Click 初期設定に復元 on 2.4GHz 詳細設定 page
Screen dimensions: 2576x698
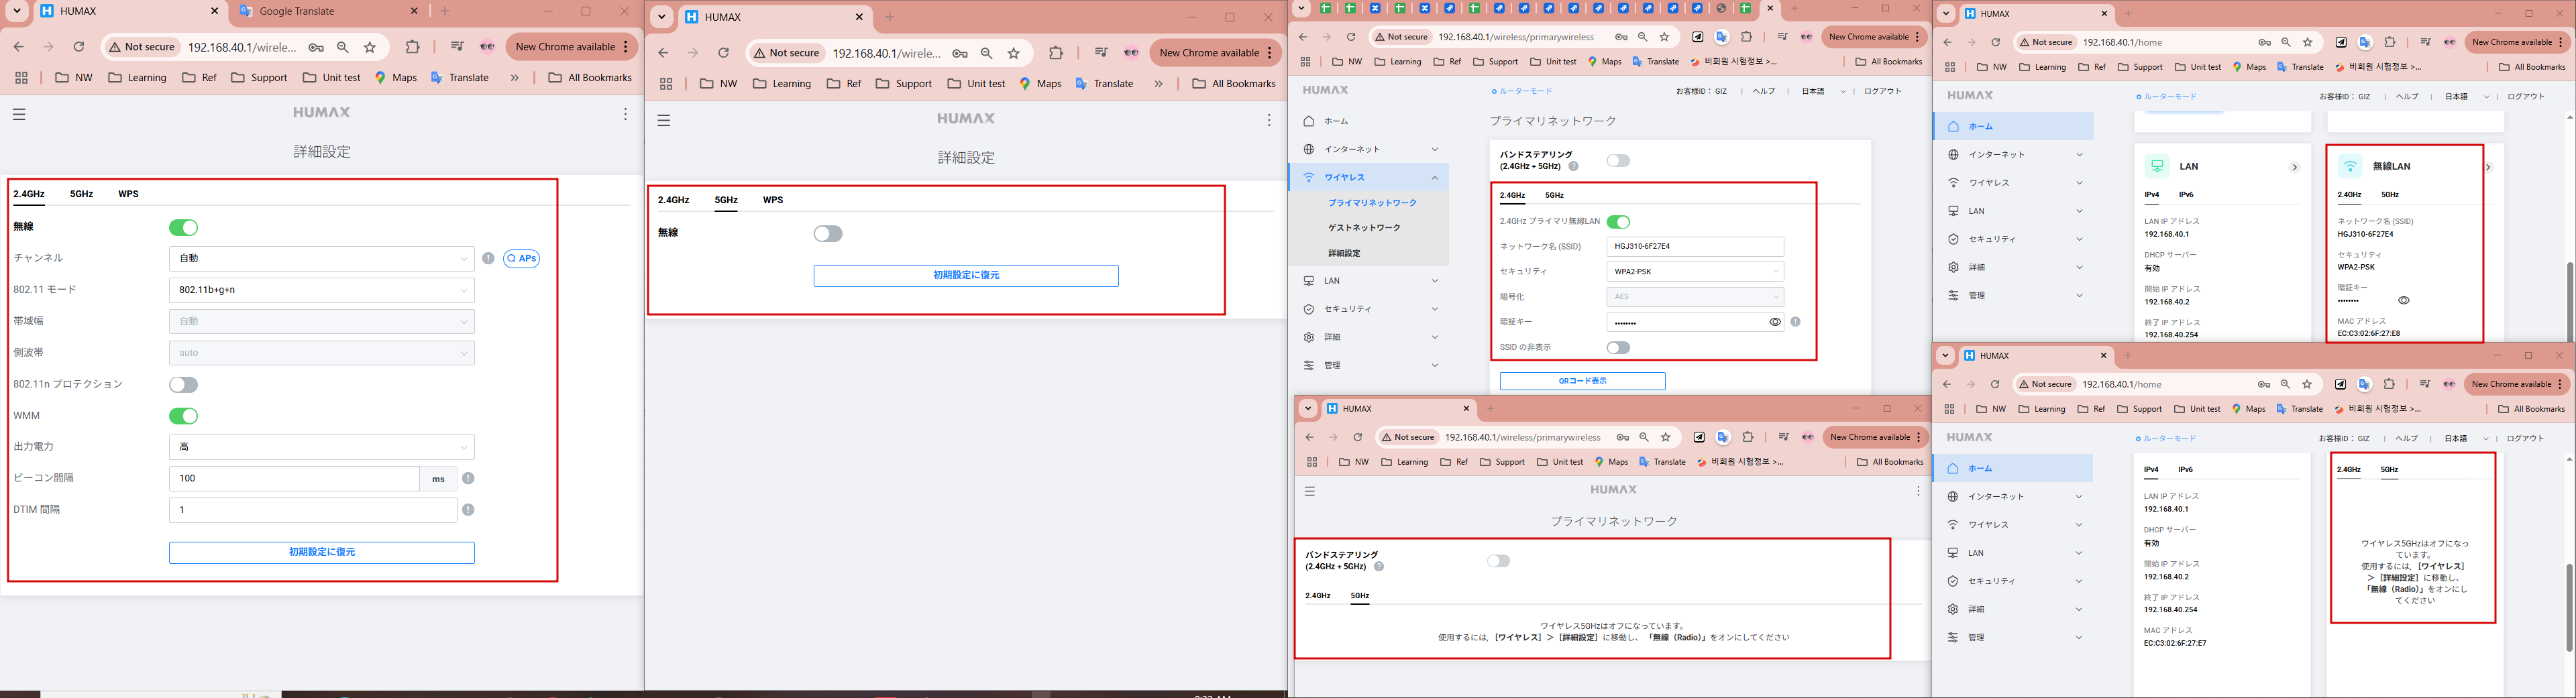click(x=321, y=552)
